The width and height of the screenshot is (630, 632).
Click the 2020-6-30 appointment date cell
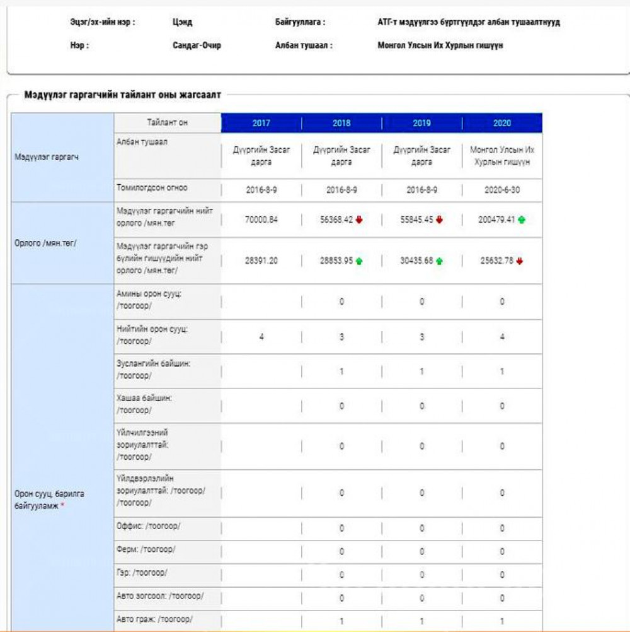[502, 189]
